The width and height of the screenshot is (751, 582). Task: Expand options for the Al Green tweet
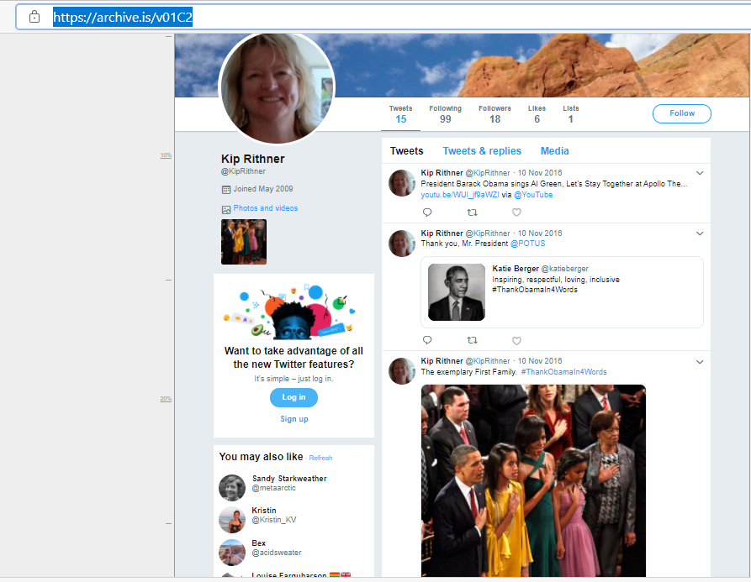tap(700, 173)
